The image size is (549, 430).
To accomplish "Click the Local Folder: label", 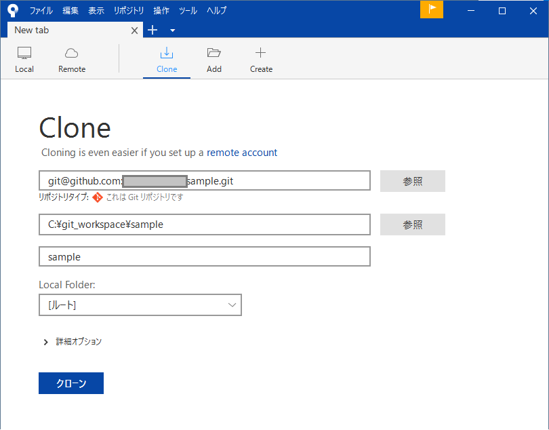I will 67,285.
